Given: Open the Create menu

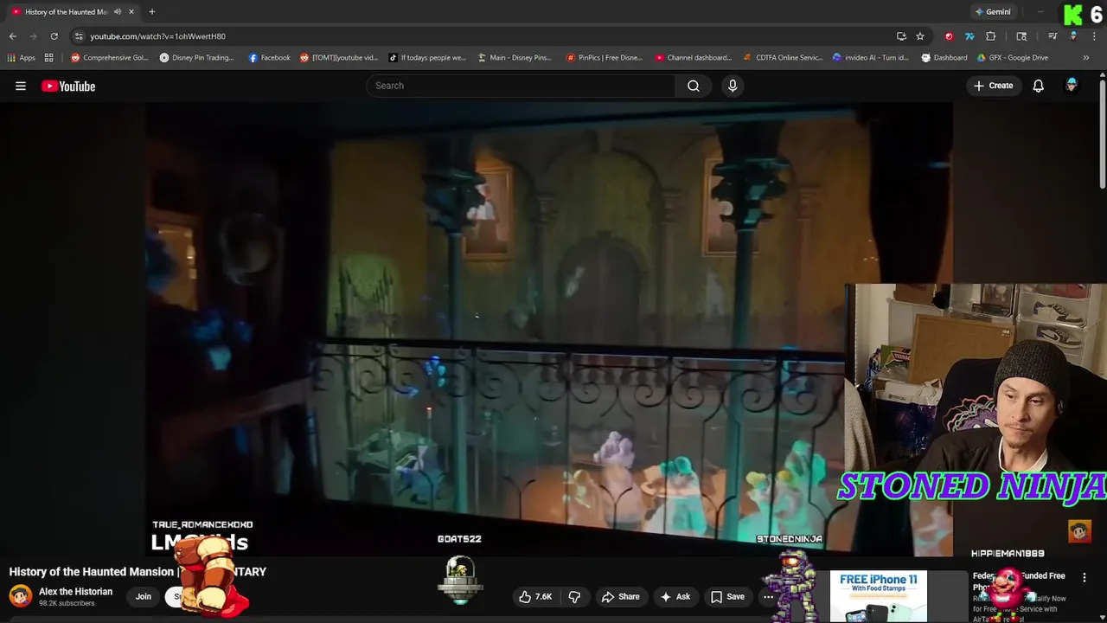Looking at the screenshot, I should [x=993, y=86].
